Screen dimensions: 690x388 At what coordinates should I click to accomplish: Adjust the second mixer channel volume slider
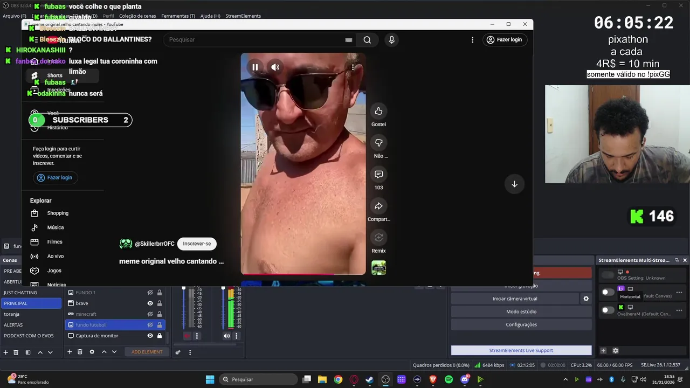pos(223,308)
